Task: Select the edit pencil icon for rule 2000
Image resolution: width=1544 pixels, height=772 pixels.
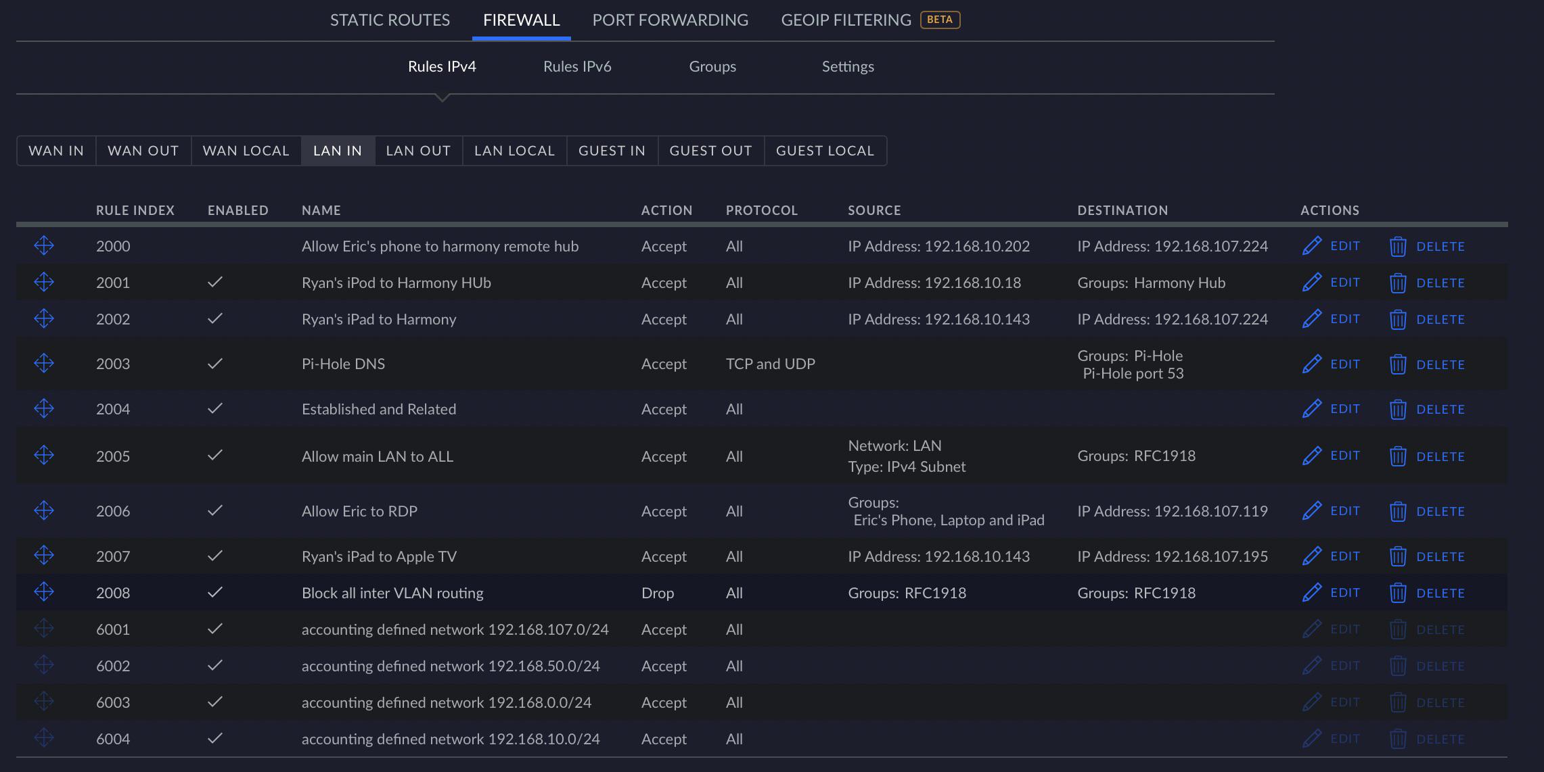Action: click(1313, 245)
